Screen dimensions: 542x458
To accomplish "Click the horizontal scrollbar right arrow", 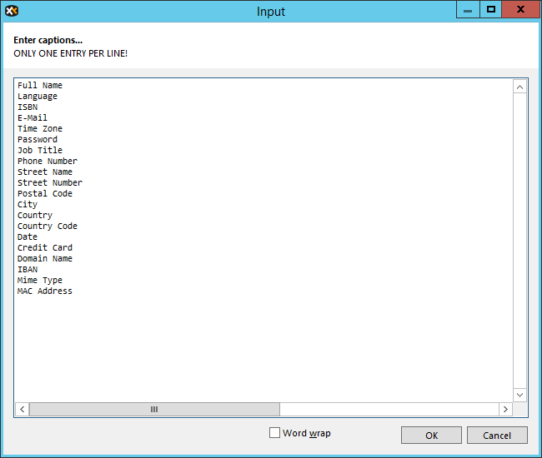I will pos(505,410).
